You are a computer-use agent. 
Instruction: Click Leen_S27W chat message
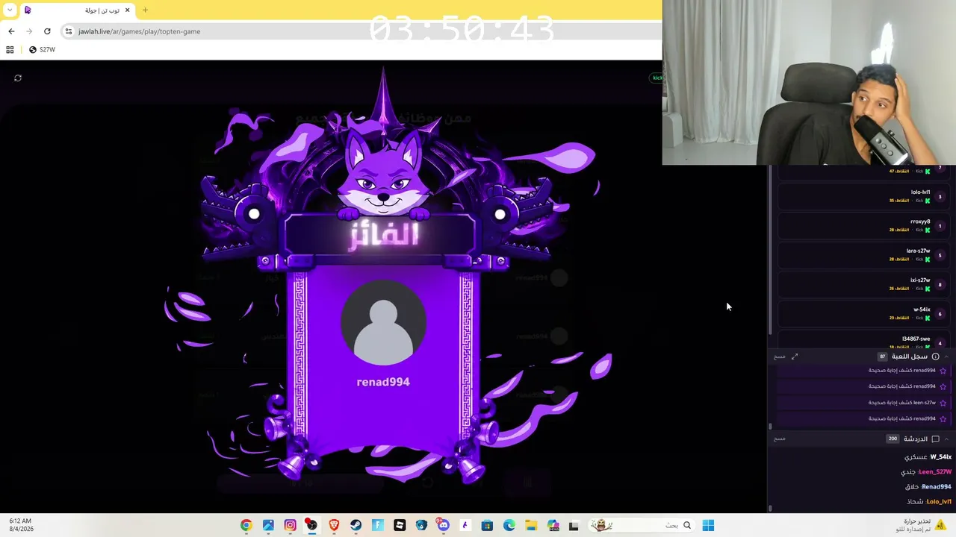(x=926, y=472)
